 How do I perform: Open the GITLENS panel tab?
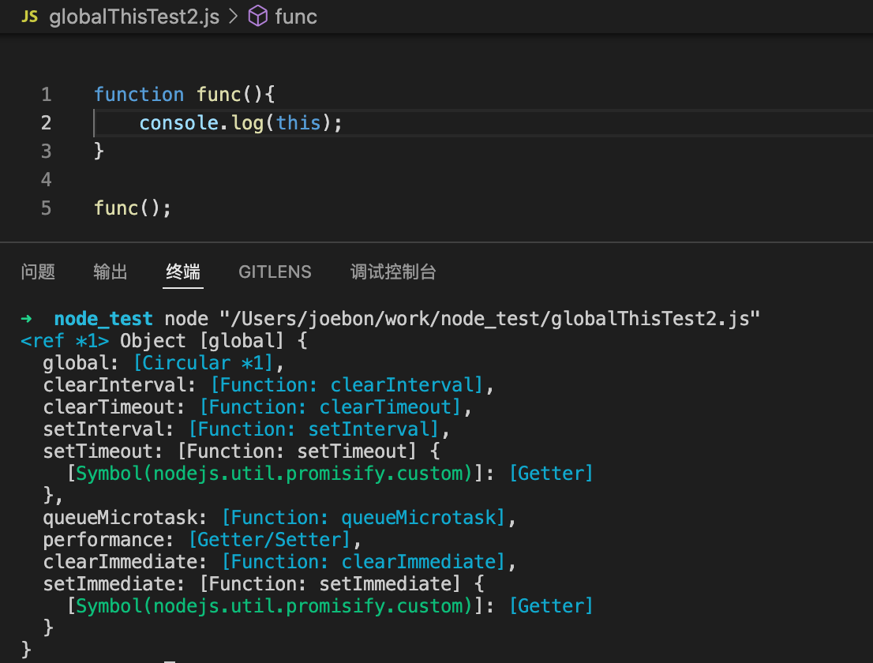point(275,272)
